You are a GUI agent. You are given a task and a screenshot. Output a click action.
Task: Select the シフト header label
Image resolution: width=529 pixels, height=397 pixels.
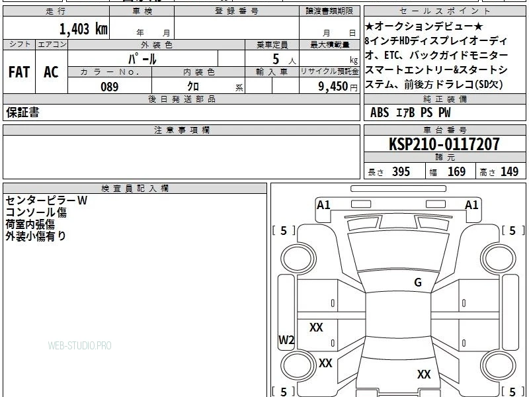[x=19, y=44]
